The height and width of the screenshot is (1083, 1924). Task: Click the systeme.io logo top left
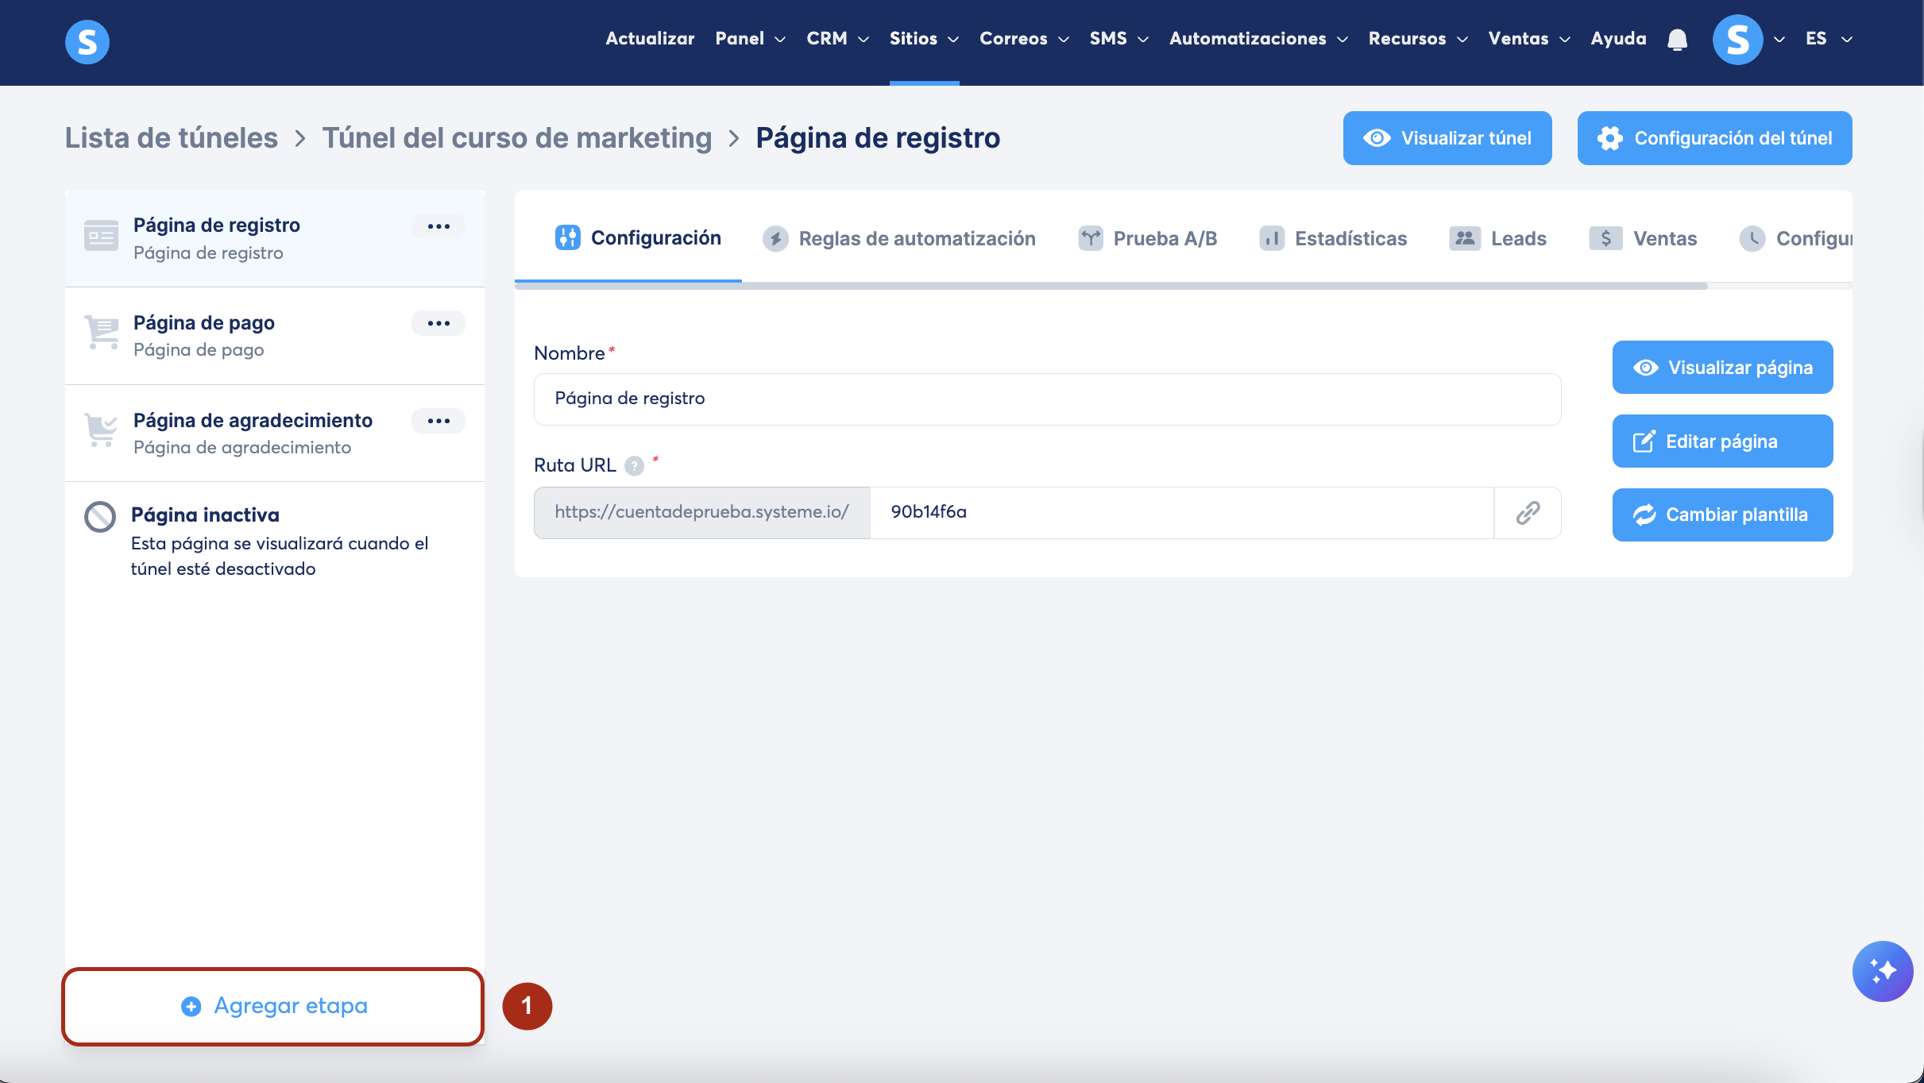click(87, 41)
